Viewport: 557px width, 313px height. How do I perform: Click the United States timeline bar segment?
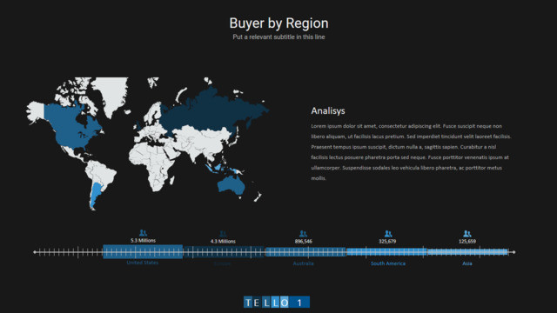point(143,251)
